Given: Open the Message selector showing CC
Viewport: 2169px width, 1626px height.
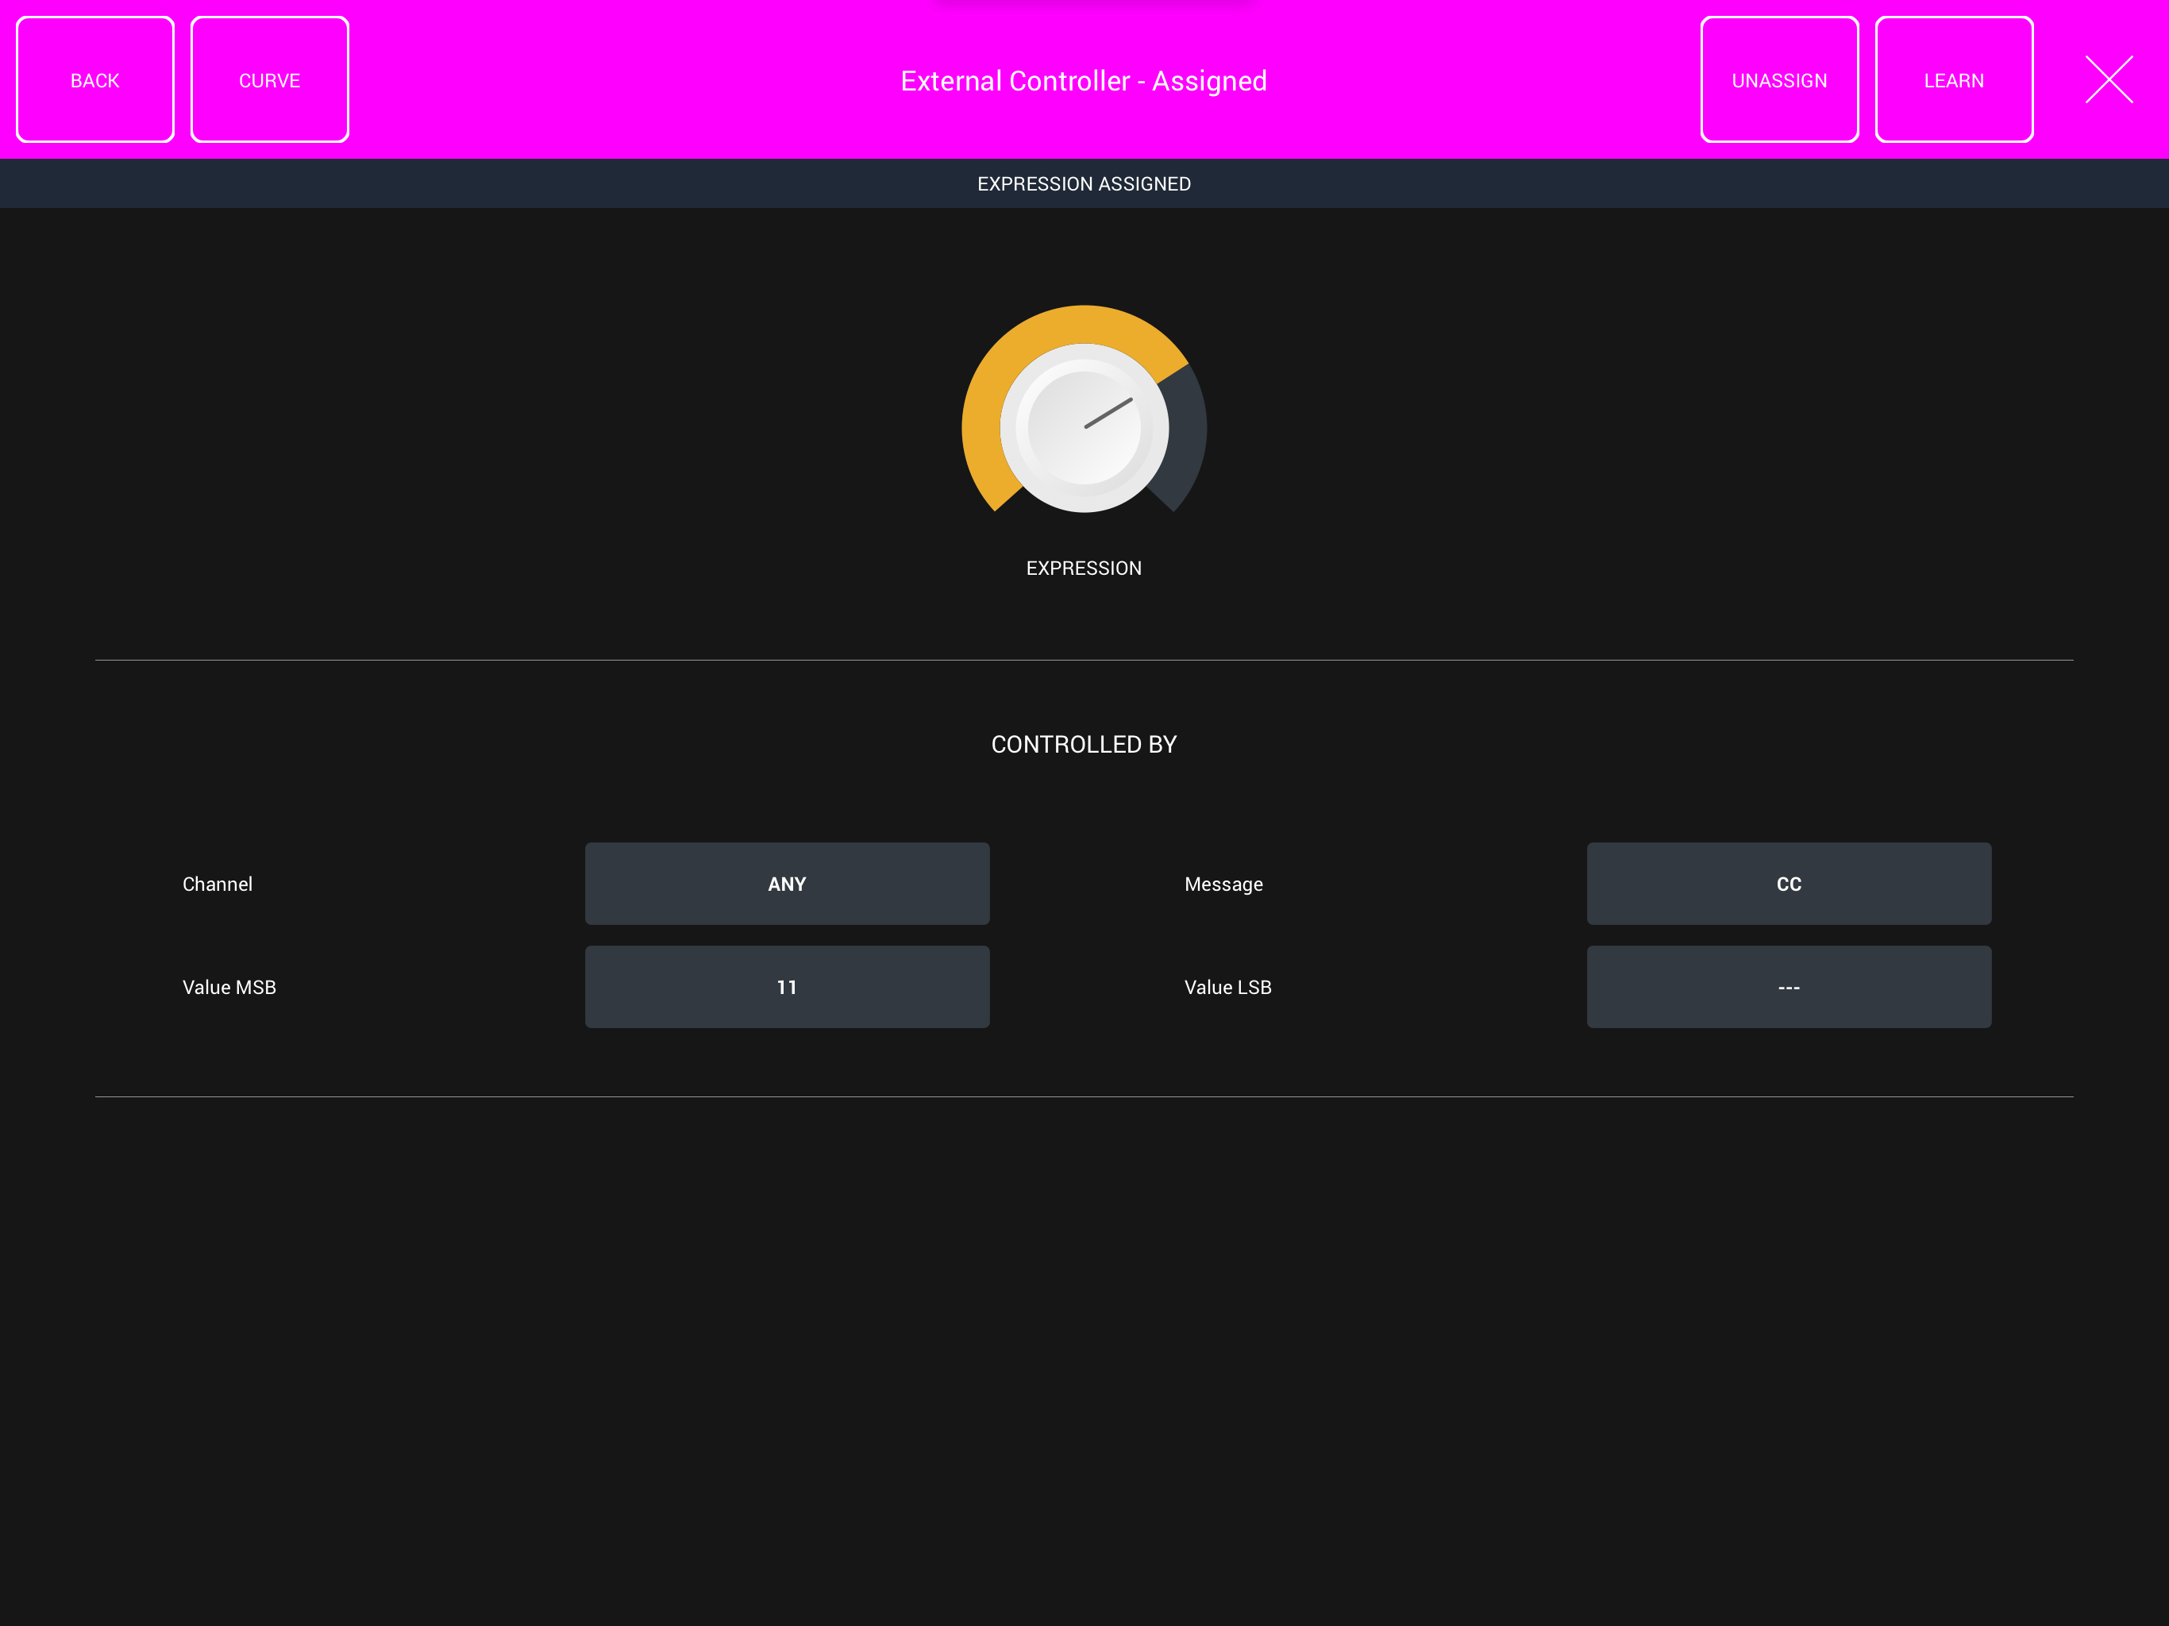Looking at the screenshot, I should pyautogui.click(x=1788, y=883).
